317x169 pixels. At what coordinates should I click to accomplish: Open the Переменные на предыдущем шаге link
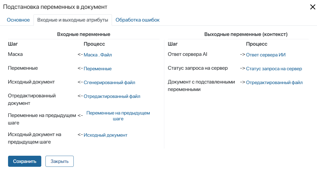coord(118,115)
